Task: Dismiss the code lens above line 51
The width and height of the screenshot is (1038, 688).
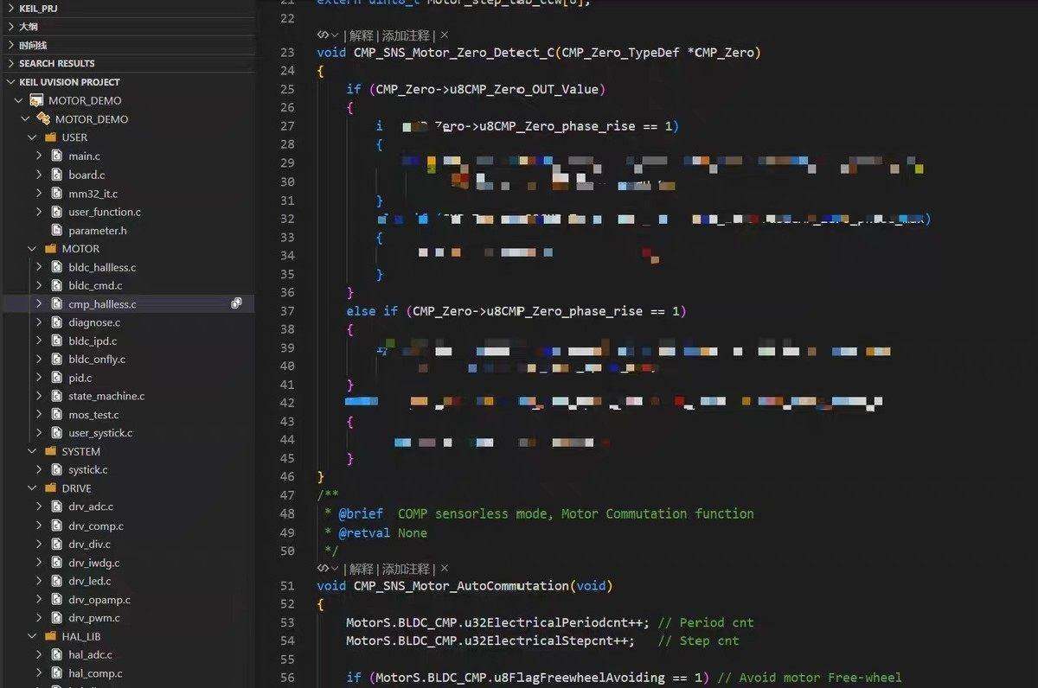Action: coord(445,568)
